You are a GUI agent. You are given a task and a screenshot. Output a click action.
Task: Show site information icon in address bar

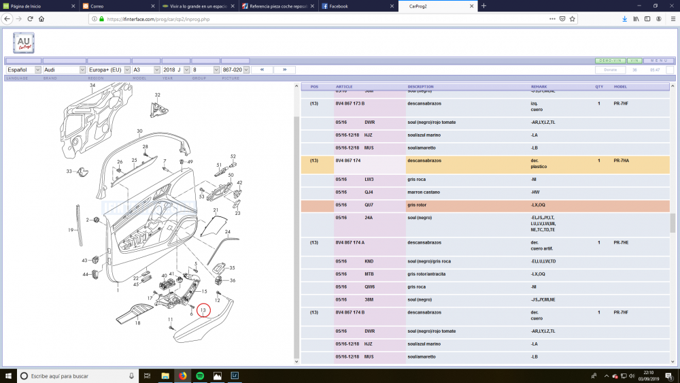pos(95,19)
